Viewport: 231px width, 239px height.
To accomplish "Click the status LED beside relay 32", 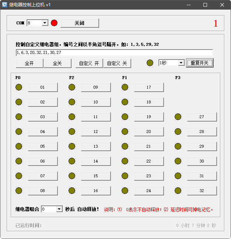I will click(x=178, y=191).
